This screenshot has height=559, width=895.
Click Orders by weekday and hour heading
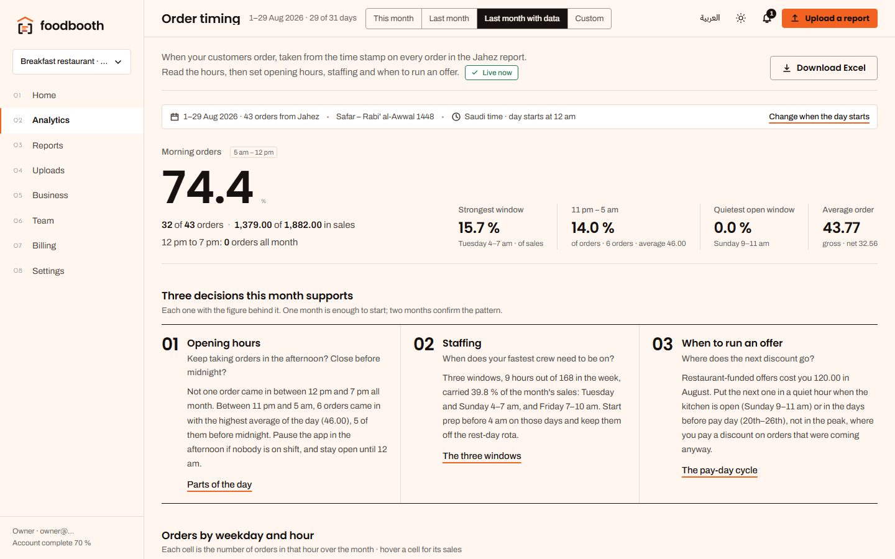[x=237, y=535]
